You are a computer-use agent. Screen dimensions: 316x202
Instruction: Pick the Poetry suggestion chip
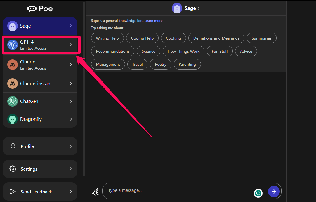tap(161, 64)
